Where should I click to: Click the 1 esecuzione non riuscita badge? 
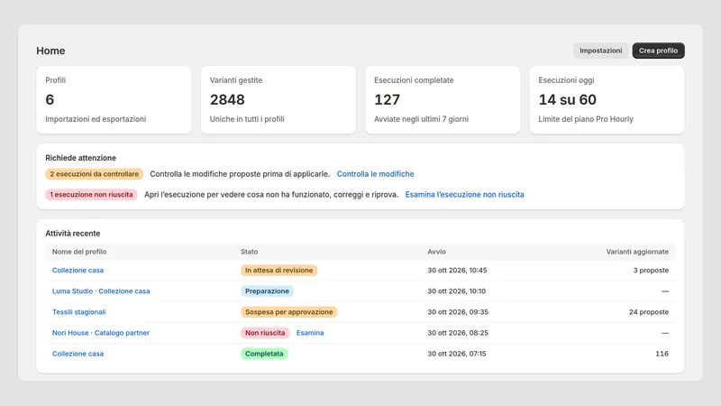(x=91, y=195)
